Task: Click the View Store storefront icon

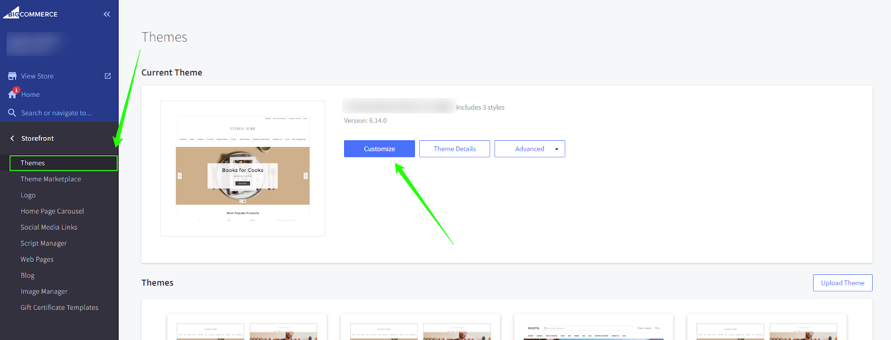Action: tap(12, 76)
